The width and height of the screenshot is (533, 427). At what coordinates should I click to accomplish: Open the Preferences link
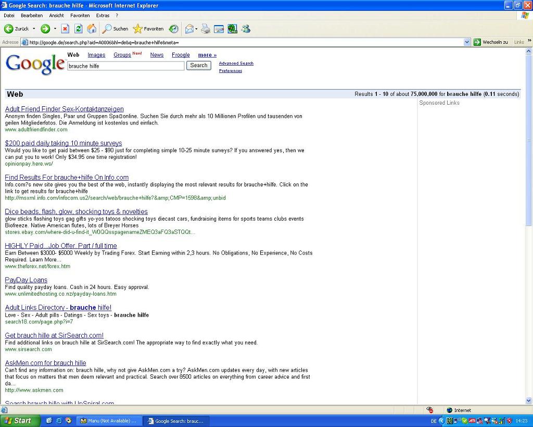pyautogui.click(x=231, y=71)
